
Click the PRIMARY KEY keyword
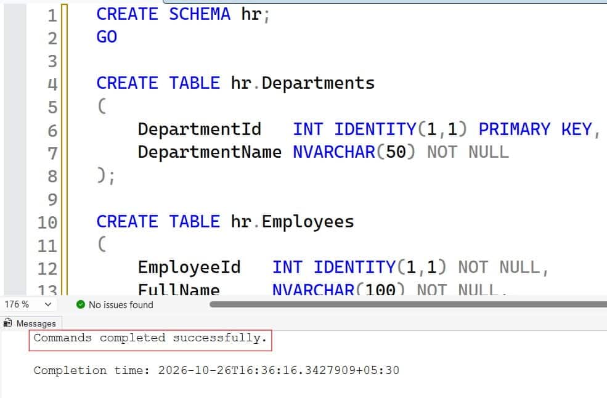(x=536, y=129)
